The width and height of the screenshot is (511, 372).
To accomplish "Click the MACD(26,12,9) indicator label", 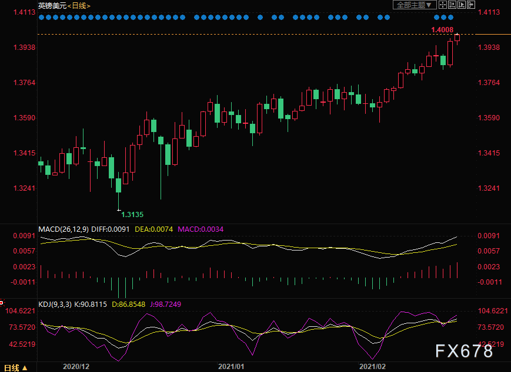I will pos(64,229).
